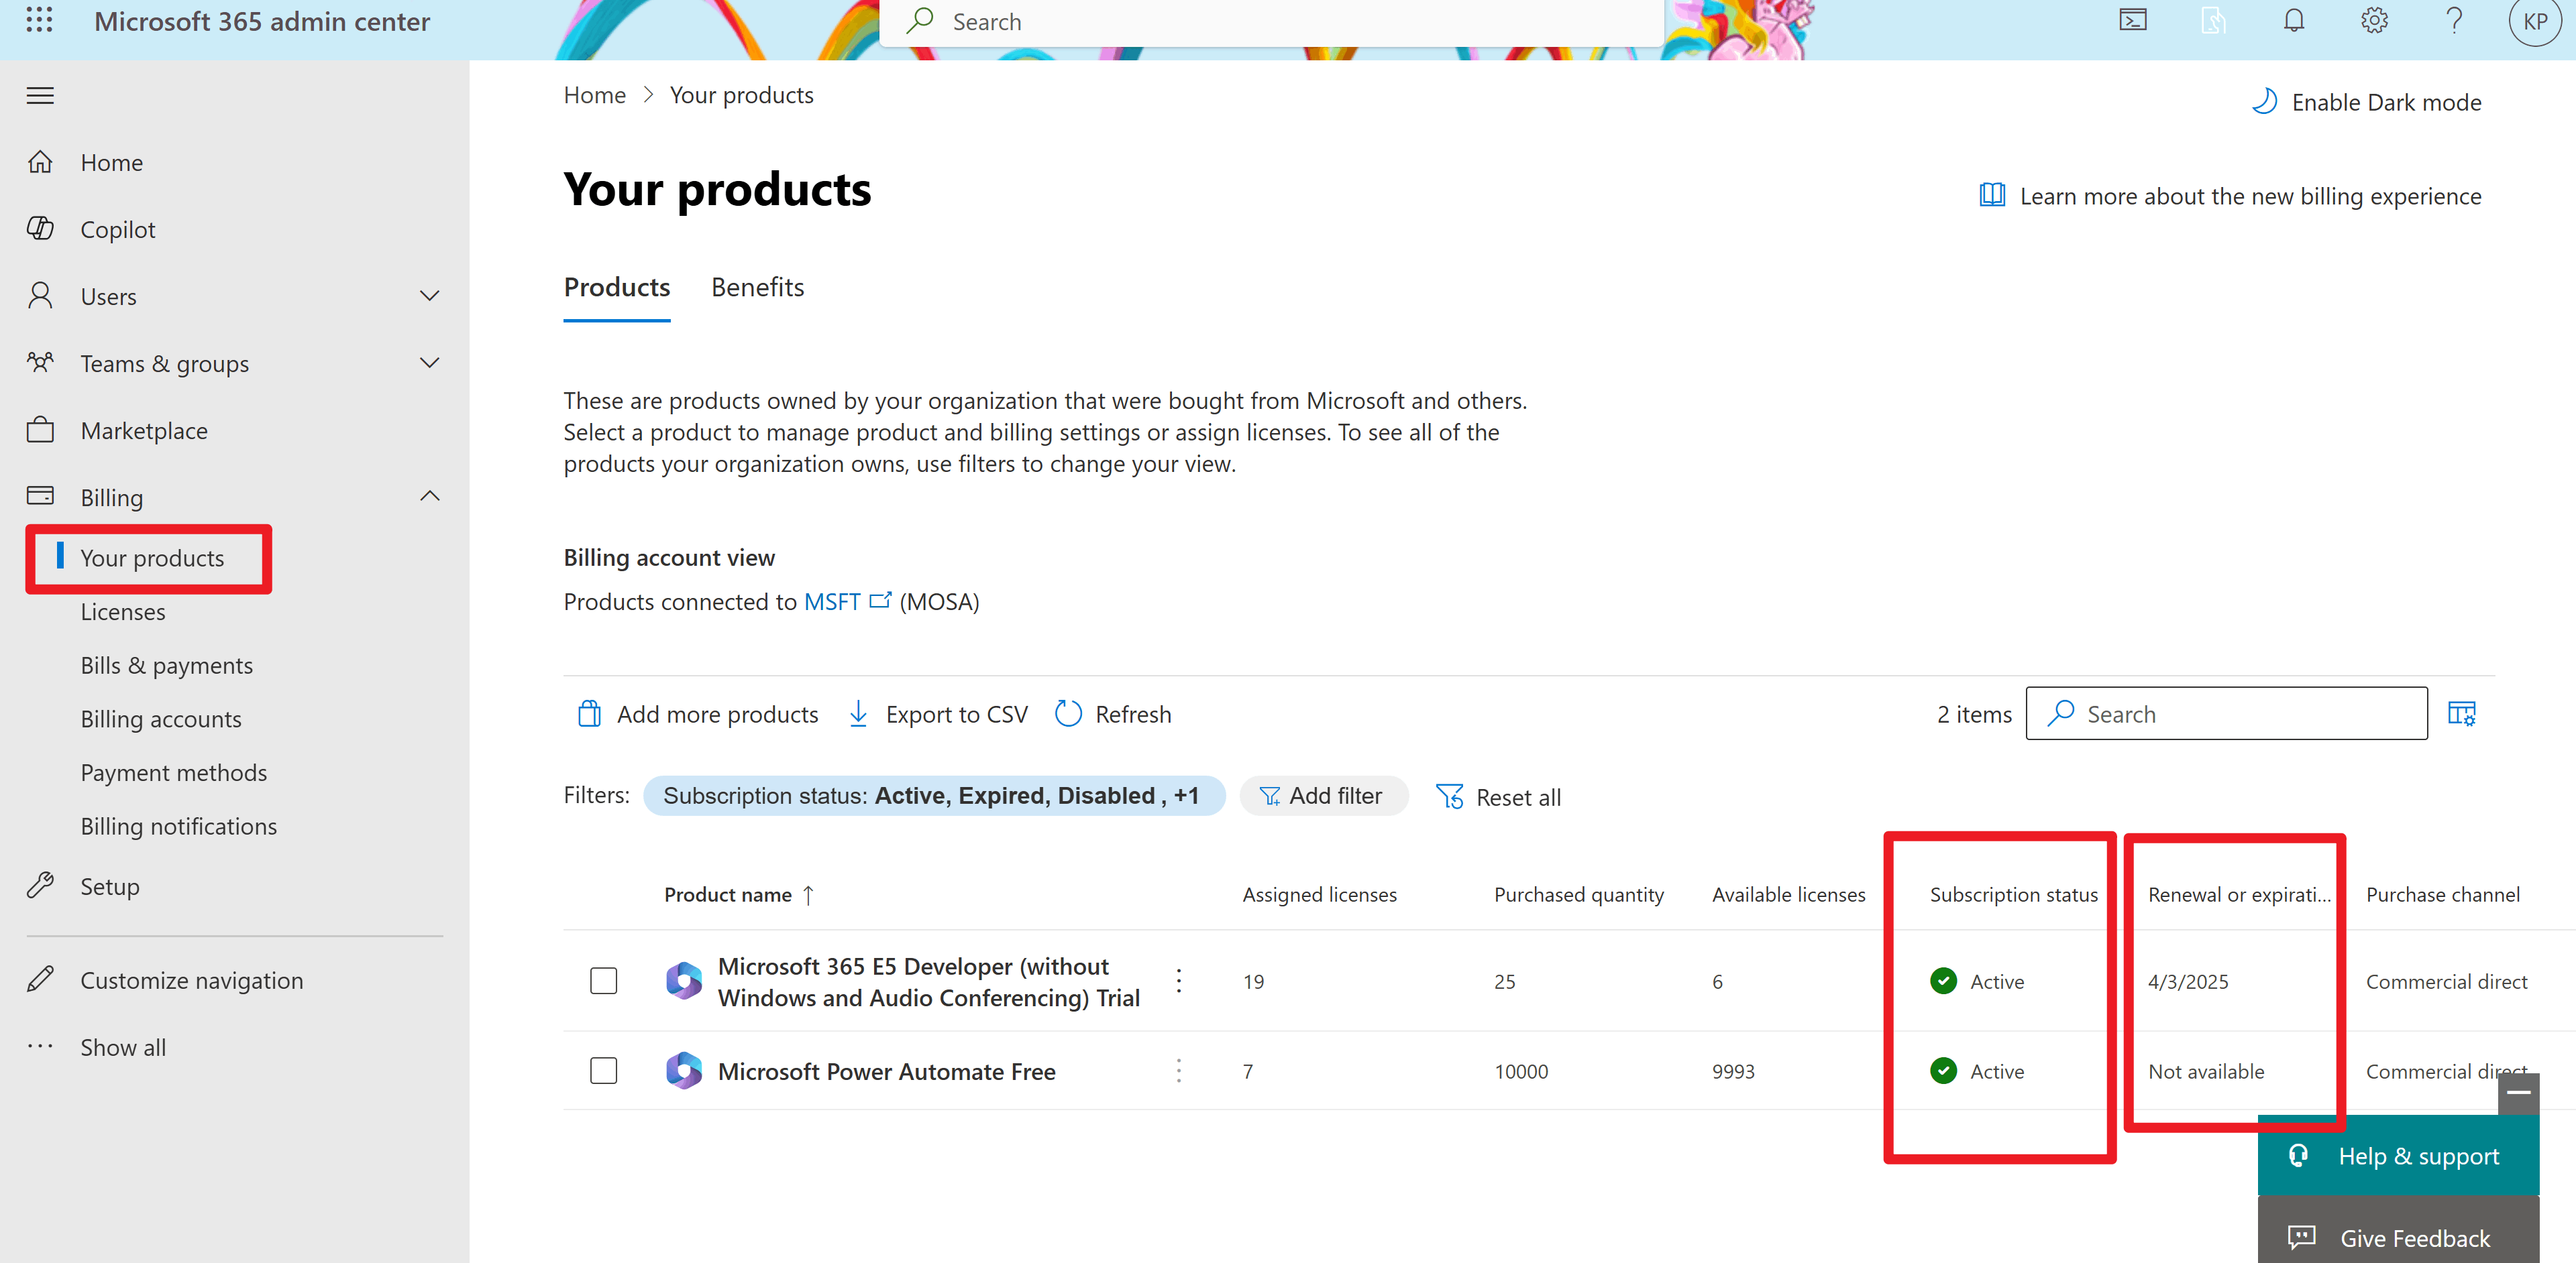This screenshot has height=1263, width=2576.
Task: Click the Export to CSV button
Action: tap(937, 715)
